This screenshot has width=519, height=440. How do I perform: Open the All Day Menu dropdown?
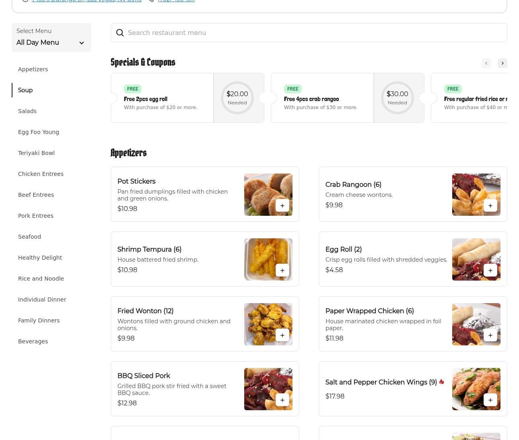[51, 38]
